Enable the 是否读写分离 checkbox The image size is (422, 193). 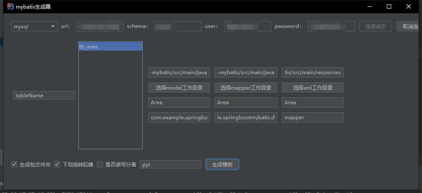(100, 164)
